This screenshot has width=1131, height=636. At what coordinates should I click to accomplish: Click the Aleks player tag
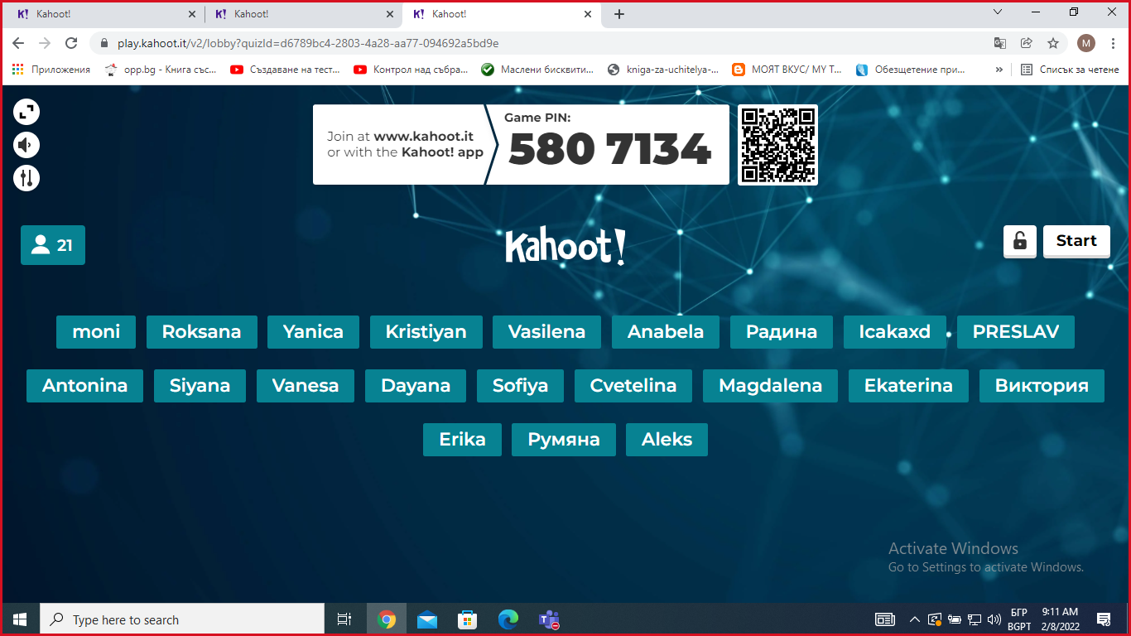(x=667, y=440)
